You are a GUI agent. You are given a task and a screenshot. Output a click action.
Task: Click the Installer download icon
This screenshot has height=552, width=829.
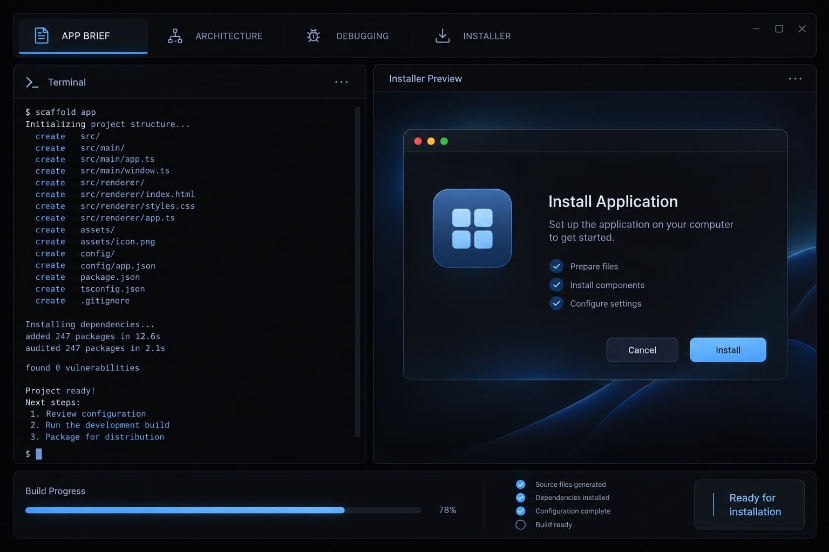(x=443, y=36)
